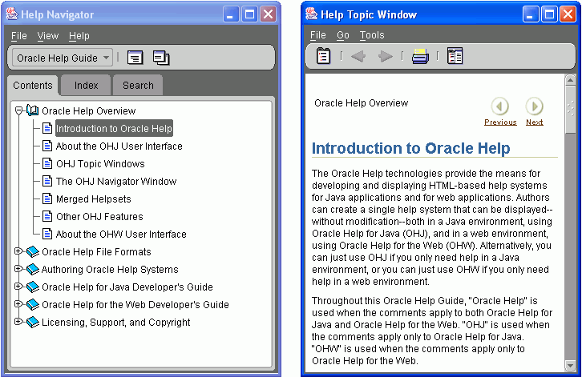Image resolution: width=582 pixels, height=377 pixels.
Task: Expand the Authoring Oracle Help Systems node
Action: coord(18,268)
